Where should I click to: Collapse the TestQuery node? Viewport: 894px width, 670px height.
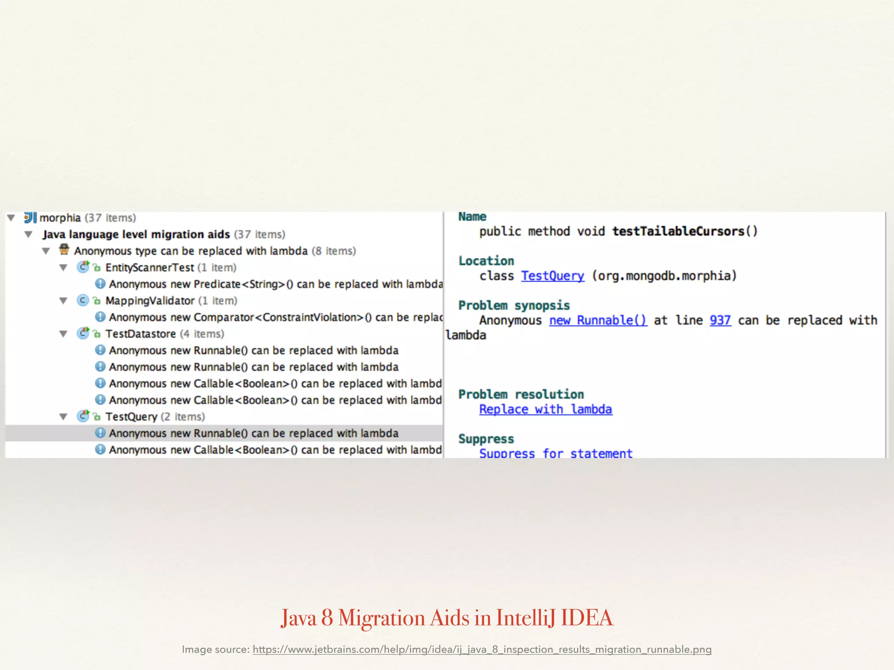[64, 417]
